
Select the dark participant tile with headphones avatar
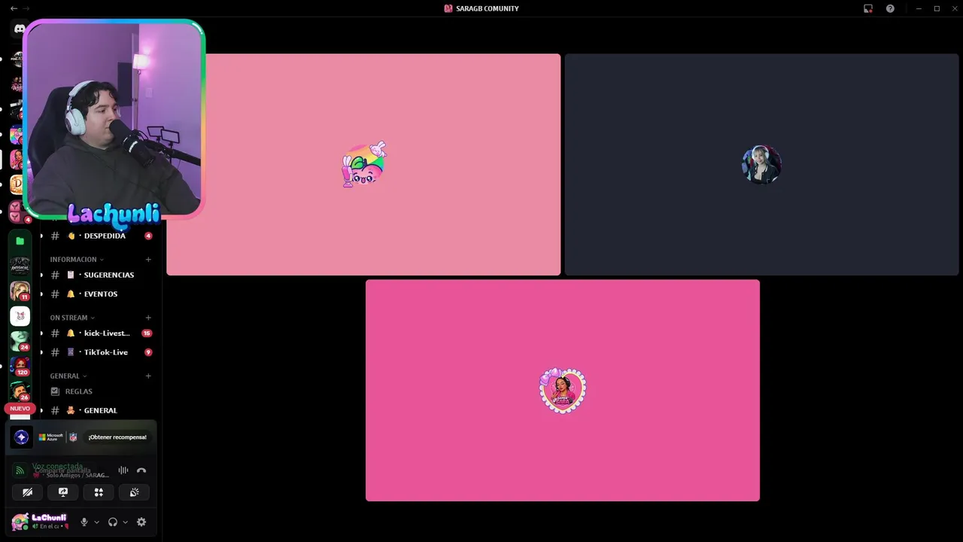762,164
